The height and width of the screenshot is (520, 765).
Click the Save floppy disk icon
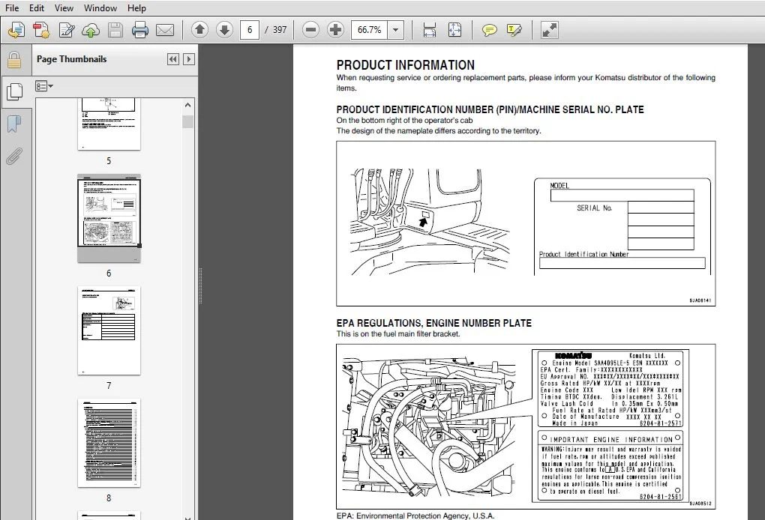115,30
